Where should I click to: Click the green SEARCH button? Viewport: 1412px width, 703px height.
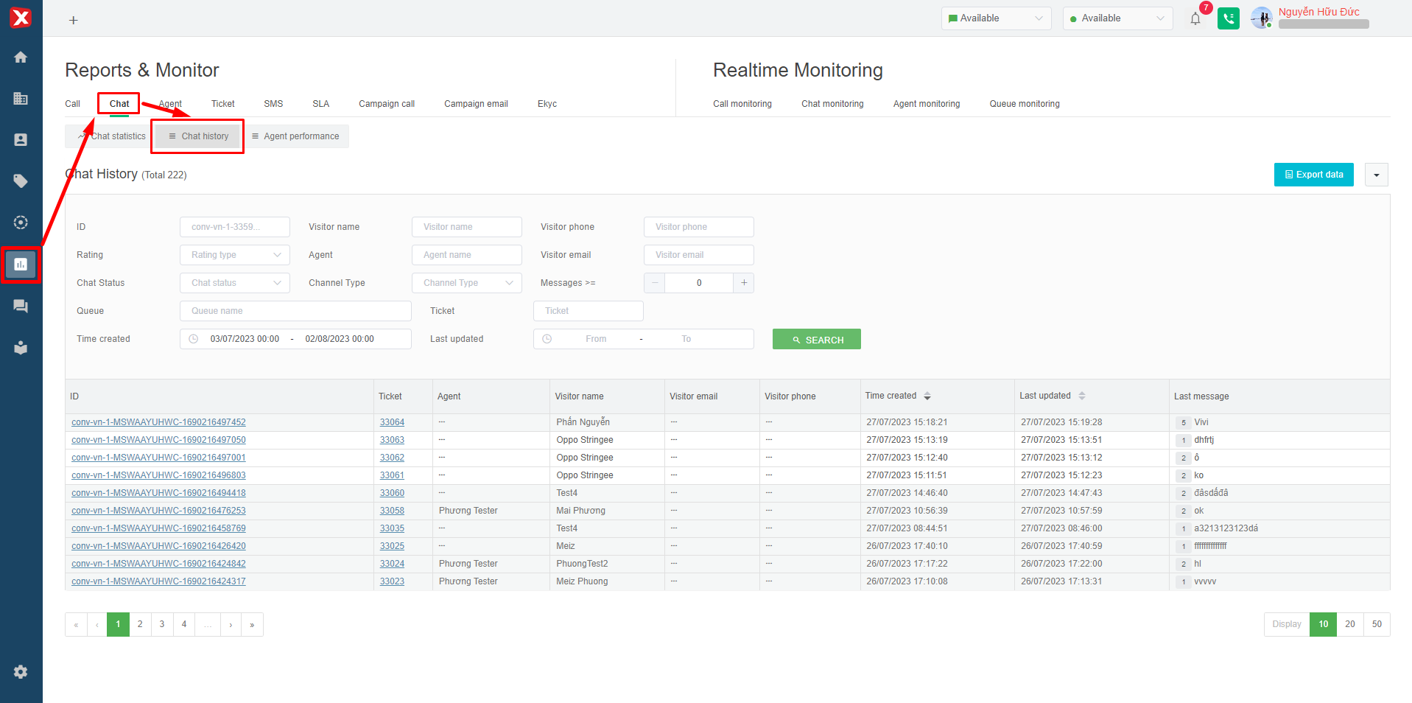816,340
